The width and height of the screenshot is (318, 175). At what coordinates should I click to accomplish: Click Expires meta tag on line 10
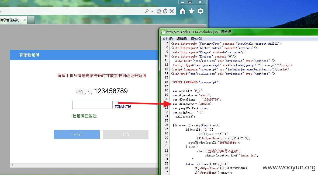(204, 57)
